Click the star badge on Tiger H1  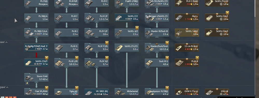click(77, 88)
